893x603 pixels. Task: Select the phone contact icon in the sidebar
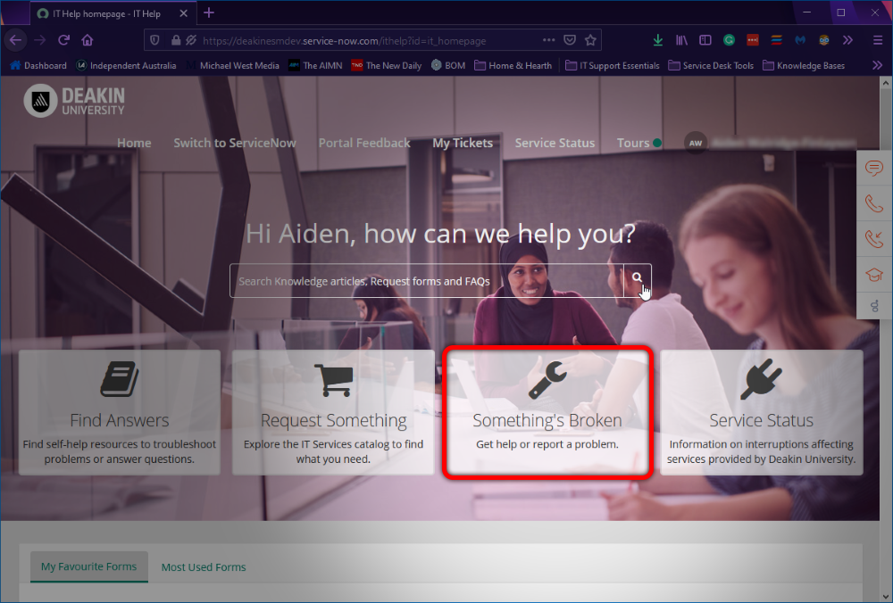pyautogui.click(x=873, y=202)
